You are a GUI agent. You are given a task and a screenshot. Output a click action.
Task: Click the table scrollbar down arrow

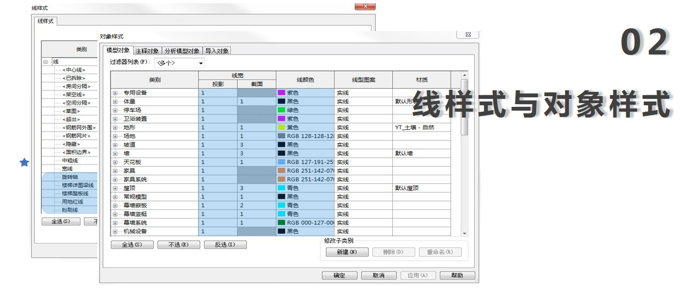click(465, 233)
